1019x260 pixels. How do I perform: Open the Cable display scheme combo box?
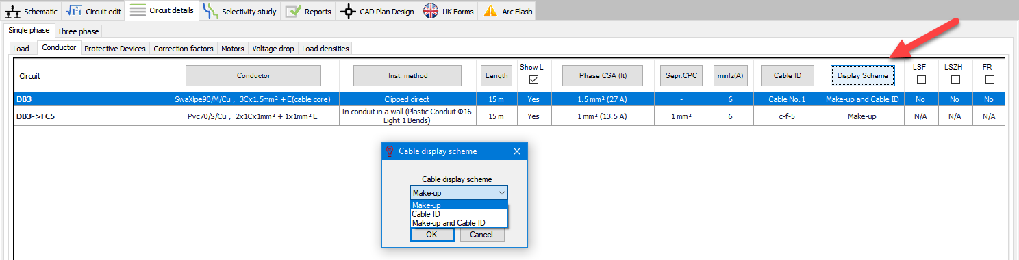click(459, 193)
